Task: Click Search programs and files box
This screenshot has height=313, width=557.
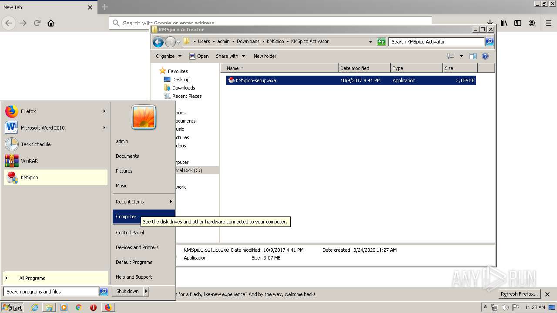Action: pos(51,292)
